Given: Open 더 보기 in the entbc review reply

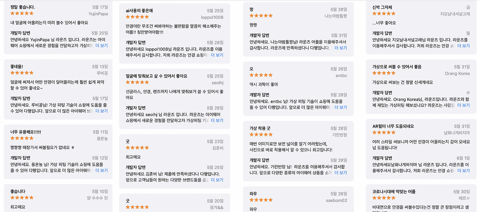Looking at the screenshot, I should pyautogui.click(x=341, y=107).
